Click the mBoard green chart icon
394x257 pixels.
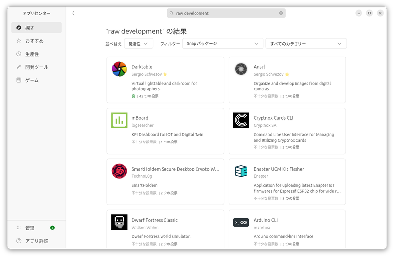119,120
